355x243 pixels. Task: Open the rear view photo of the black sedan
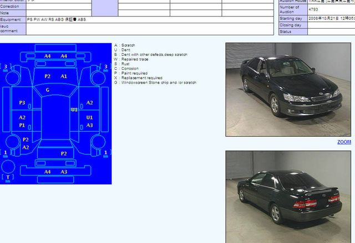(288, 197)
